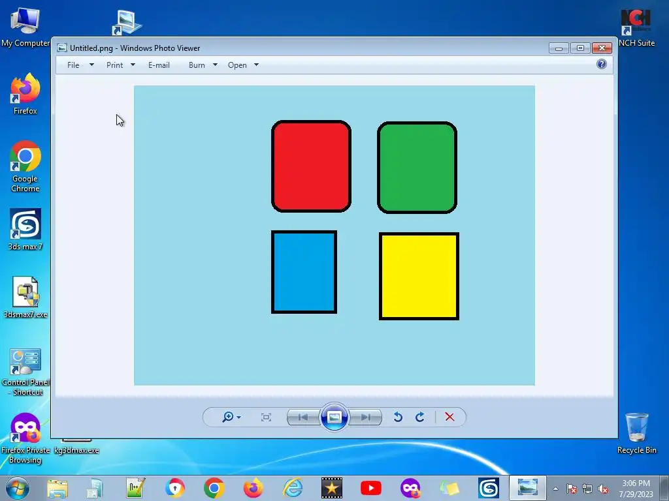Screen dimensions: 669x501
Task: Expand the Burn dropdown arrow
Action: [x=215, y=65]
